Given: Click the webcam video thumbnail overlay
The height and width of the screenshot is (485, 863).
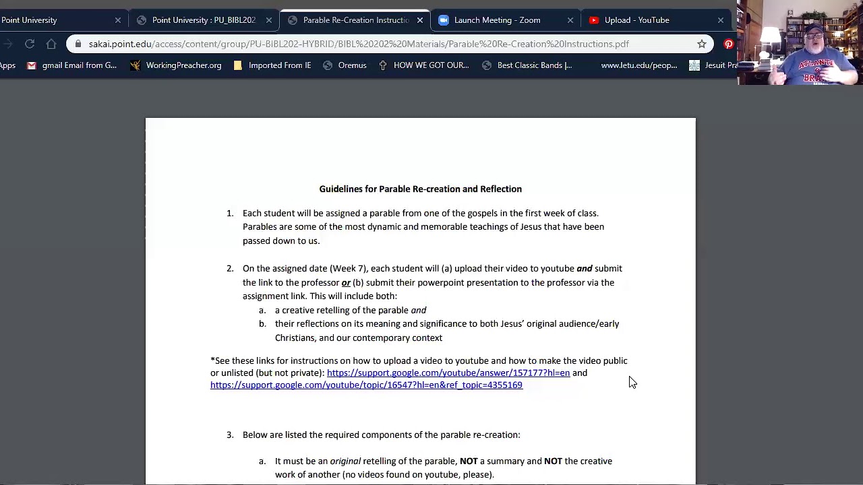Looking at the screenshot, I should click(x=800, y=42).
